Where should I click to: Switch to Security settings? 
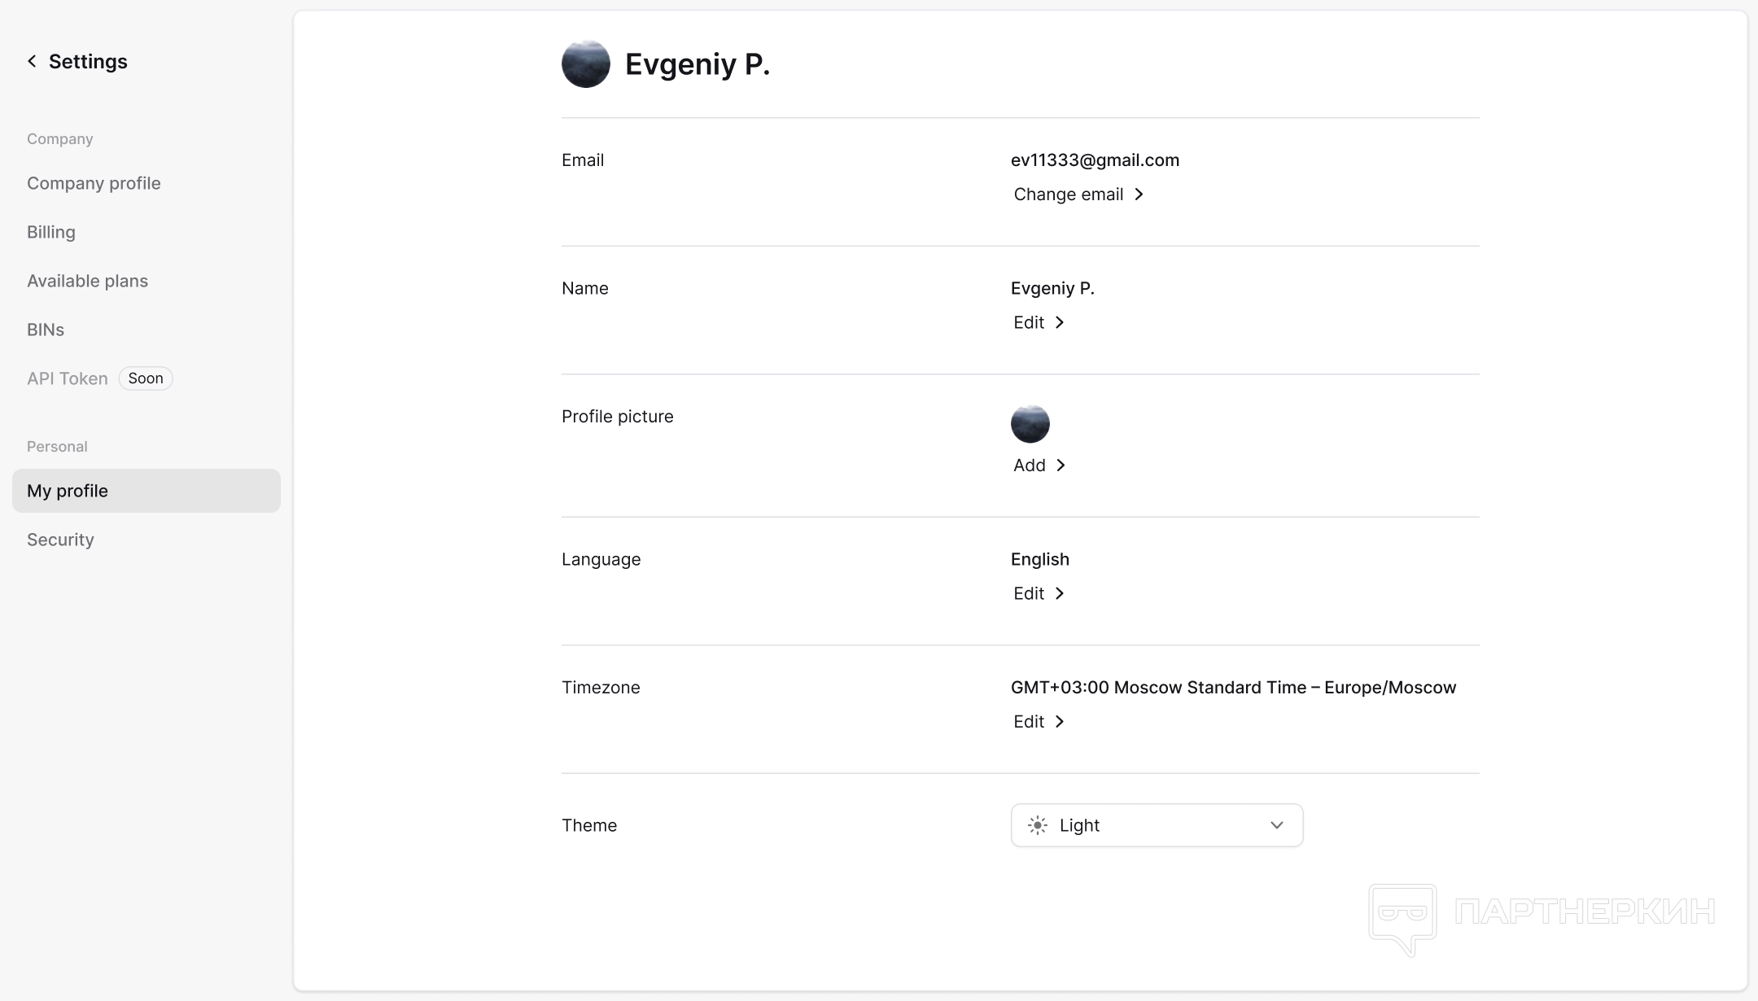(x=60, y=540)
